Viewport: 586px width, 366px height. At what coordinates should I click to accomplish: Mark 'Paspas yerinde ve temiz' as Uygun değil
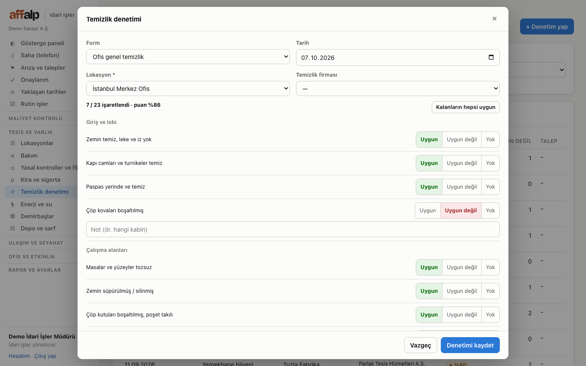pyautogui.click(x=462, y=187)
